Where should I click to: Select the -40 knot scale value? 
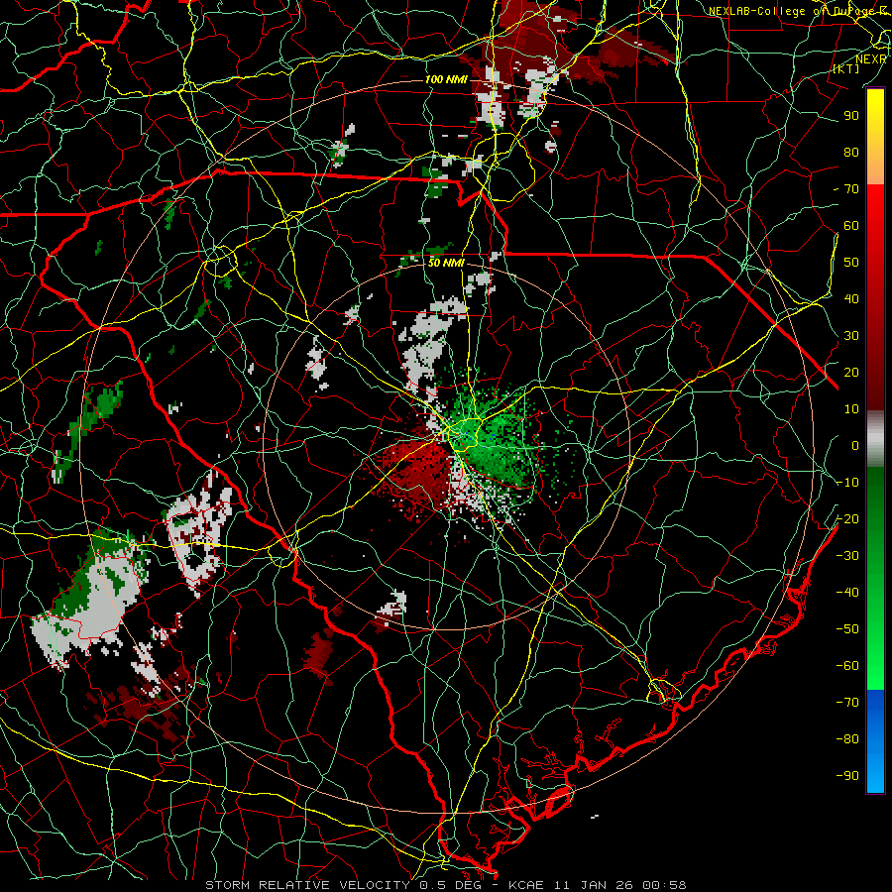tap(847, 593)
